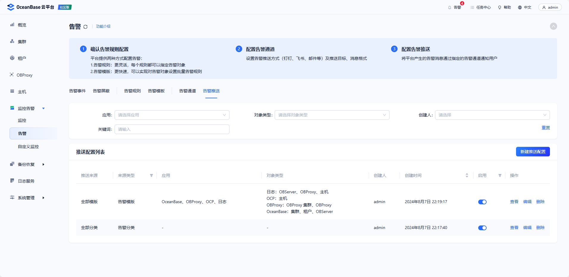This screenshot has width=569, height=277.
Task: Click the 备份恢复 backup sidebar icon
Action: [x=12, y=164]
